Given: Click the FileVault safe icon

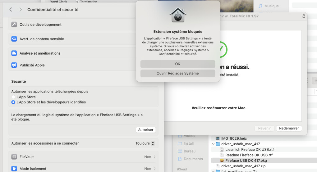Looking at the screenshot, I should 14,157.
